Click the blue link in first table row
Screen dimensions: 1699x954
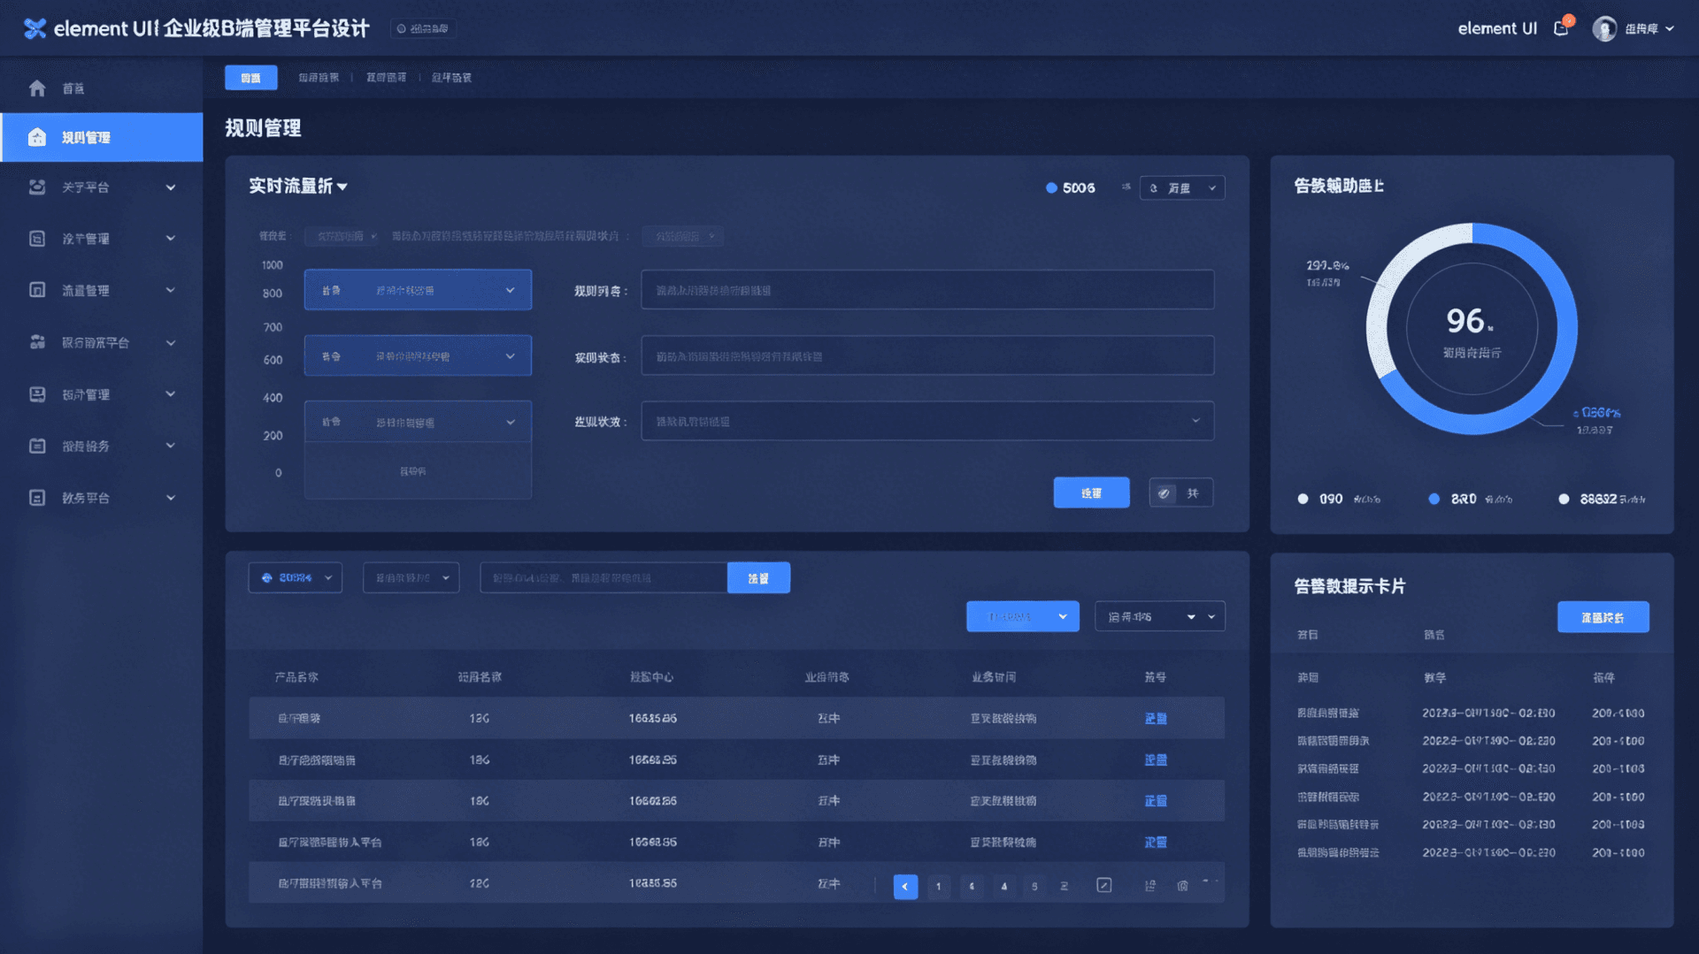(1156, 718)
